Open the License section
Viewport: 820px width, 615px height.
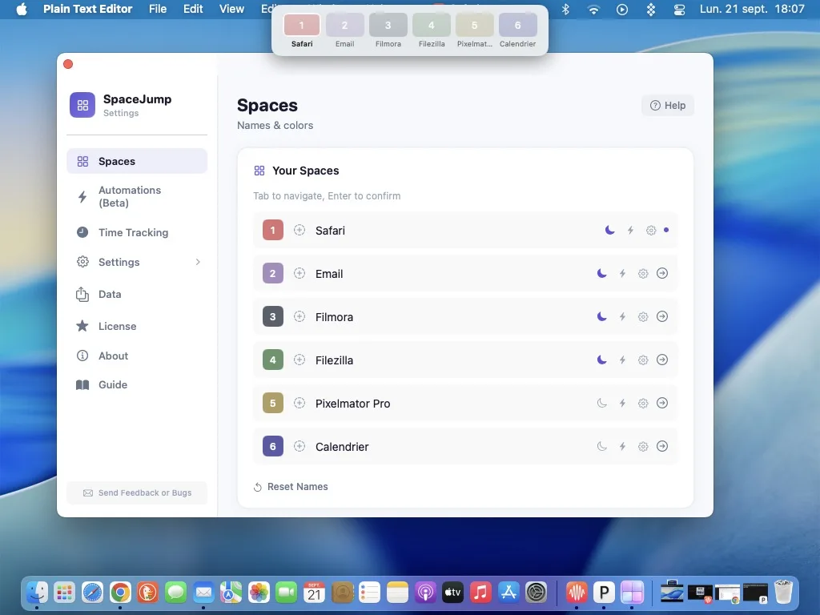[137, 327]
